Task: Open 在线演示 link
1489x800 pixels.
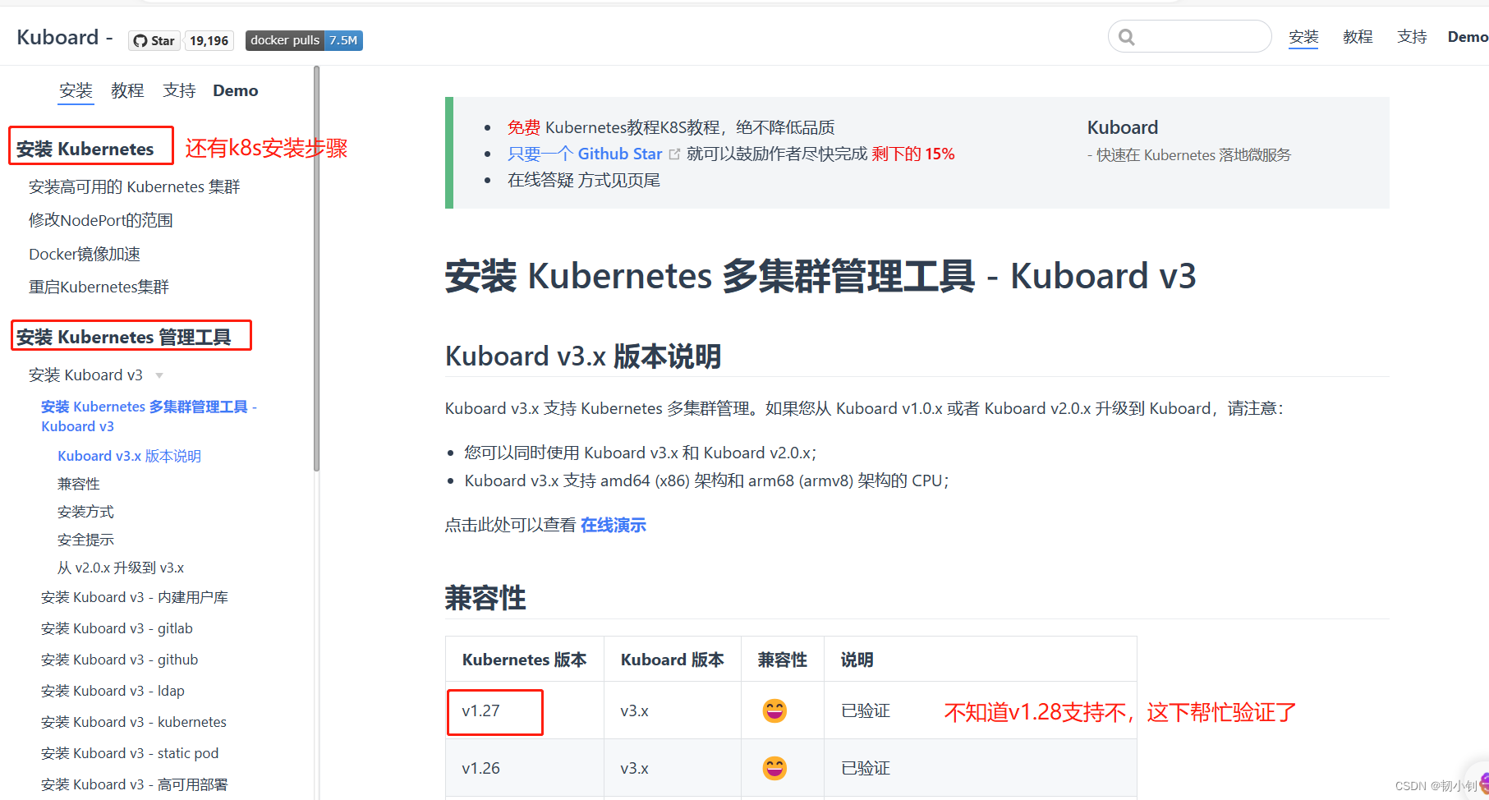Action: [x=614, y=525]
